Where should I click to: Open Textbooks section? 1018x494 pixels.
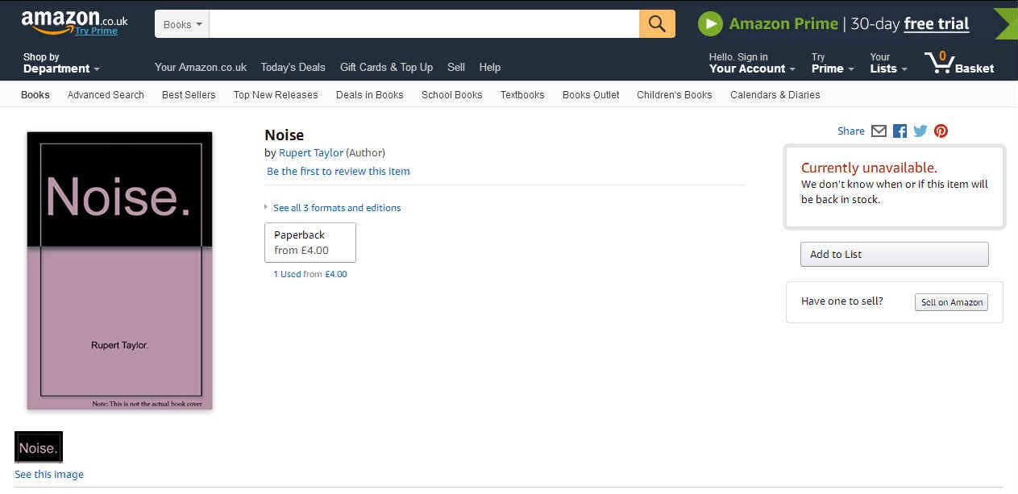[522, 95]
